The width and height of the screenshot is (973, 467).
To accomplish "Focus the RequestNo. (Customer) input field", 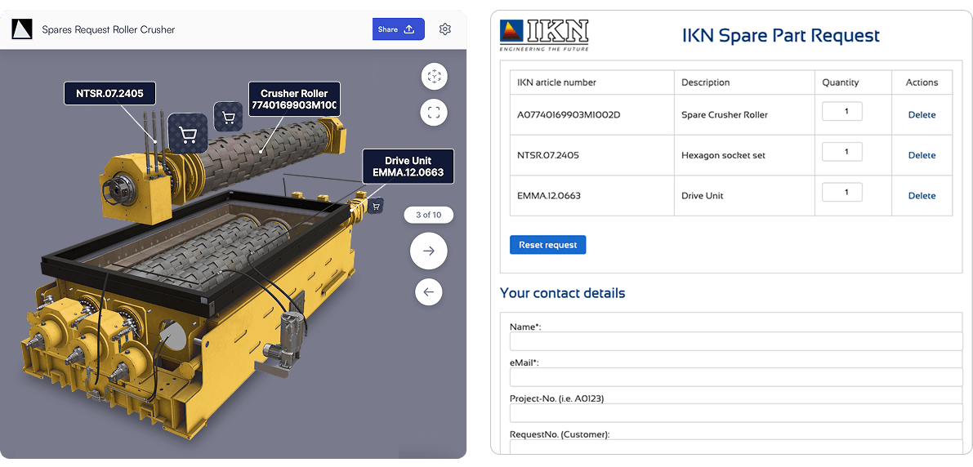I will (x=736, y=447).
